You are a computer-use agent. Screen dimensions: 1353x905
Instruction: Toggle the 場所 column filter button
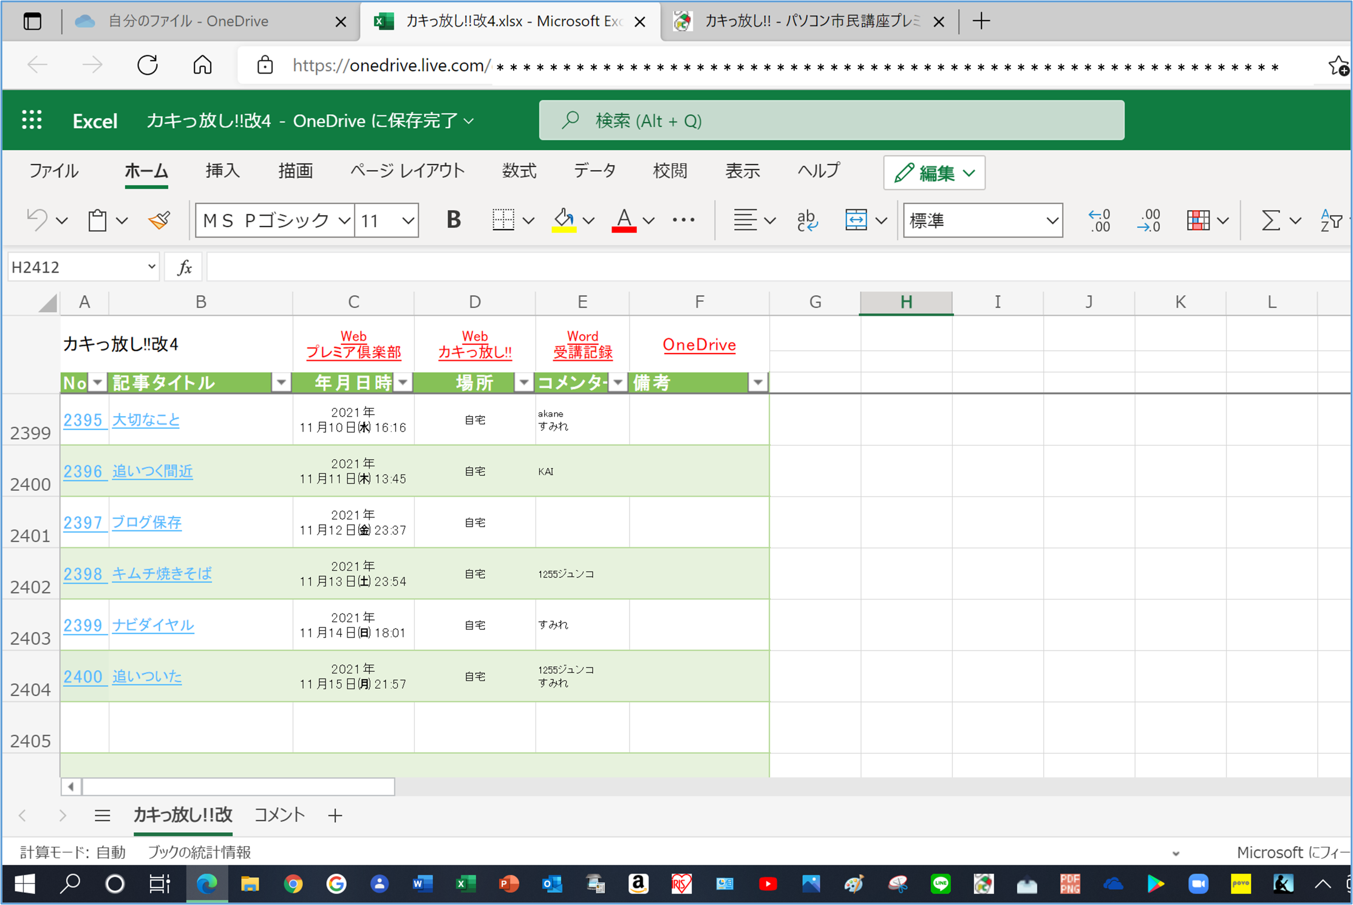(x=523, y=383)
